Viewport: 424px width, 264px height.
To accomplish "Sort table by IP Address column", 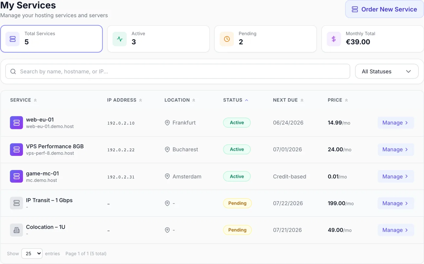I will click(x=124, y=100).
